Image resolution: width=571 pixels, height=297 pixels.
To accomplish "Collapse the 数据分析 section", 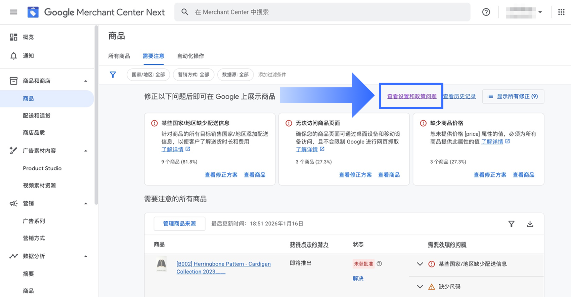I will (x=86, y=256).
